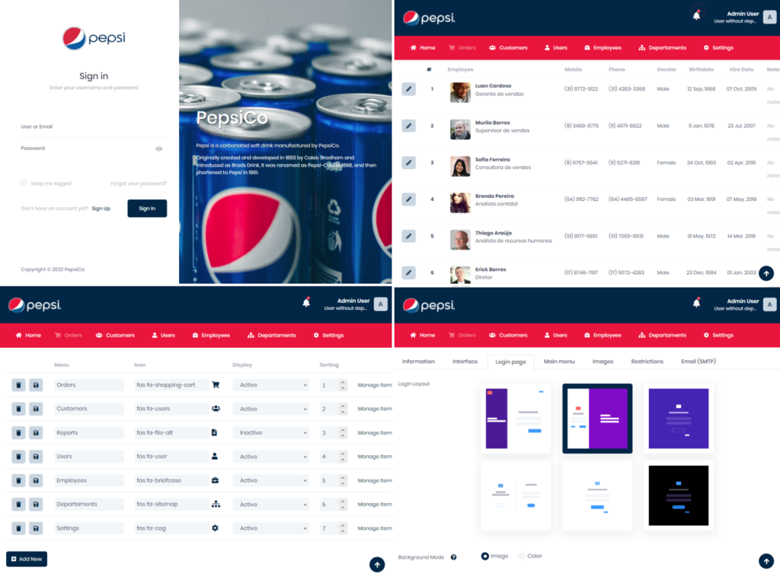Click the edit pencil for Erick Barros
The width and height of the screenshot is (780, 581).
coord(409,273)
